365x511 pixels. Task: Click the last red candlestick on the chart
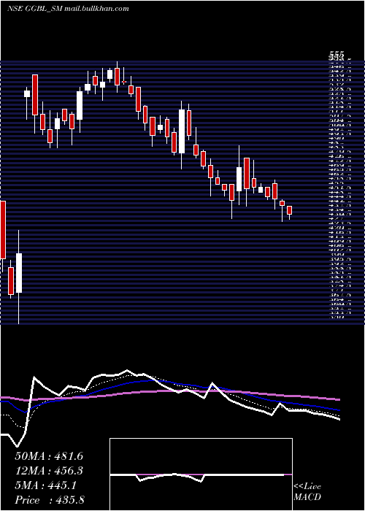pos(289,210)
